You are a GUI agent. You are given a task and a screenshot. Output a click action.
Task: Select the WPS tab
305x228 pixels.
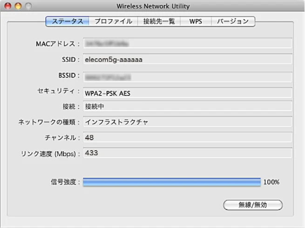(196, 21)
